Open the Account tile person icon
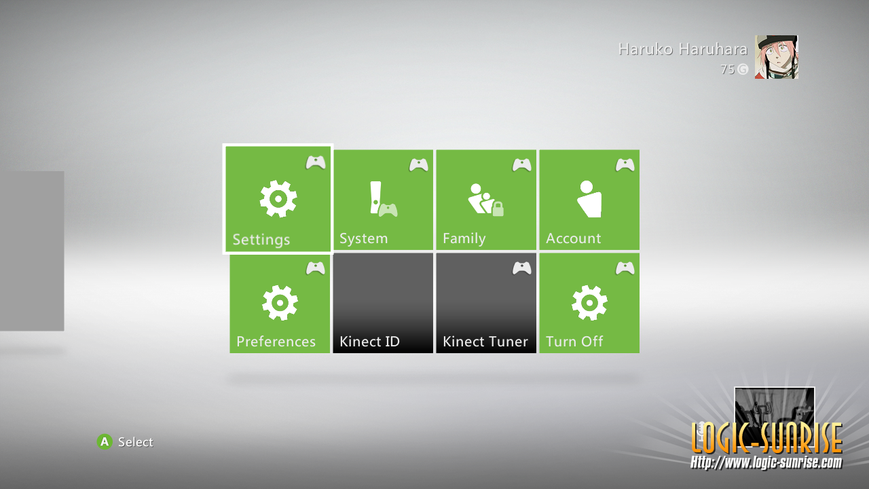 (x=589, y=199)
